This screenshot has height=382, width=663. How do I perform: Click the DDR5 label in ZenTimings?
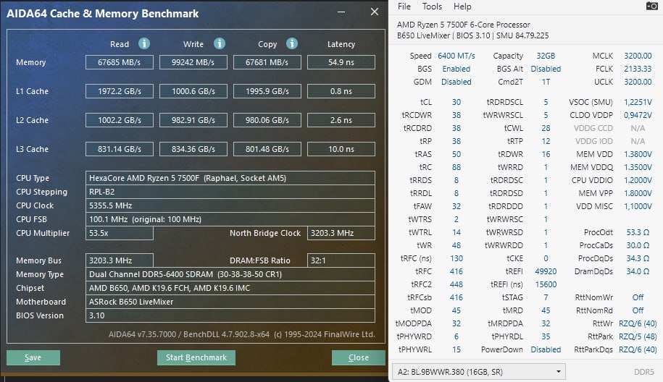pos(643,372)
